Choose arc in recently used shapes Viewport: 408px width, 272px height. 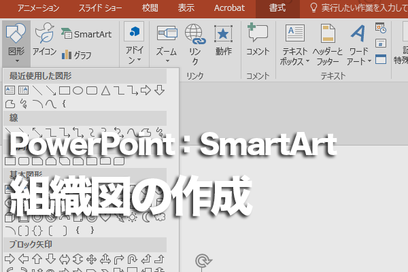pos(37,104)
